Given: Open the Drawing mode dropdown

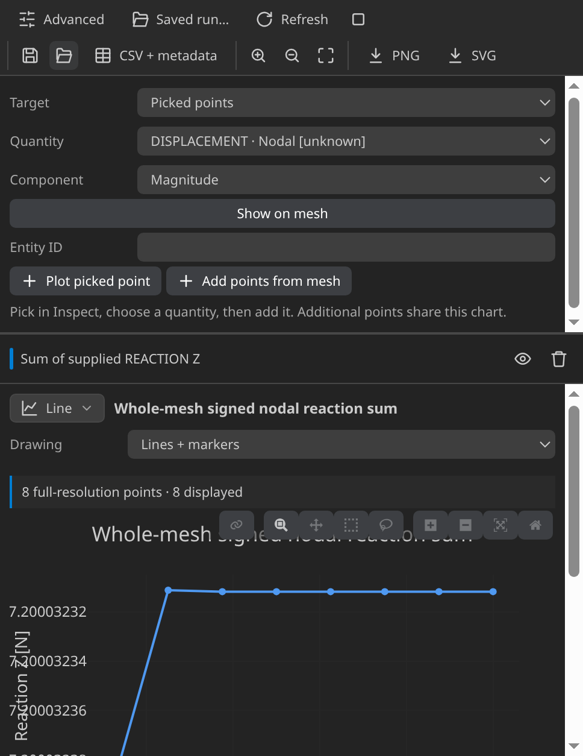Looking at the screenshot, I should (x=341, y=444).
